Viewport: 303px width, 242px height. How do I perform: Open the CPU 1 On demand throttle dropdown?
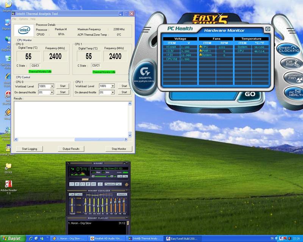pos(112,92)
